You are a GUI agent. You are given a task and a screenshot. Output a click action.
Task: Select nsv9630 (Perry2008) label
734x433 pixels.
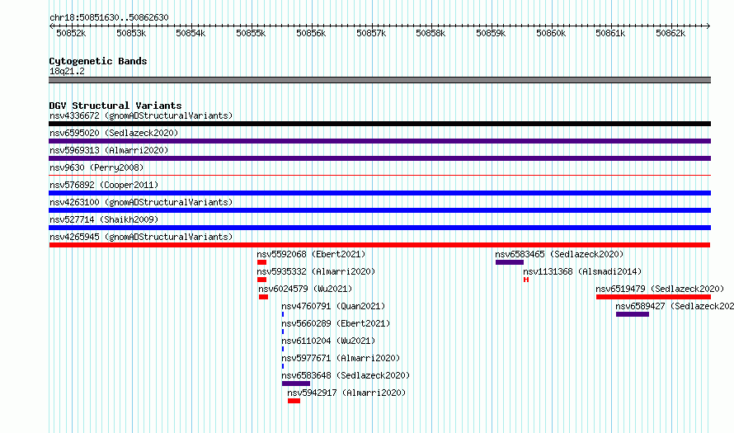(x=96, y=167)
